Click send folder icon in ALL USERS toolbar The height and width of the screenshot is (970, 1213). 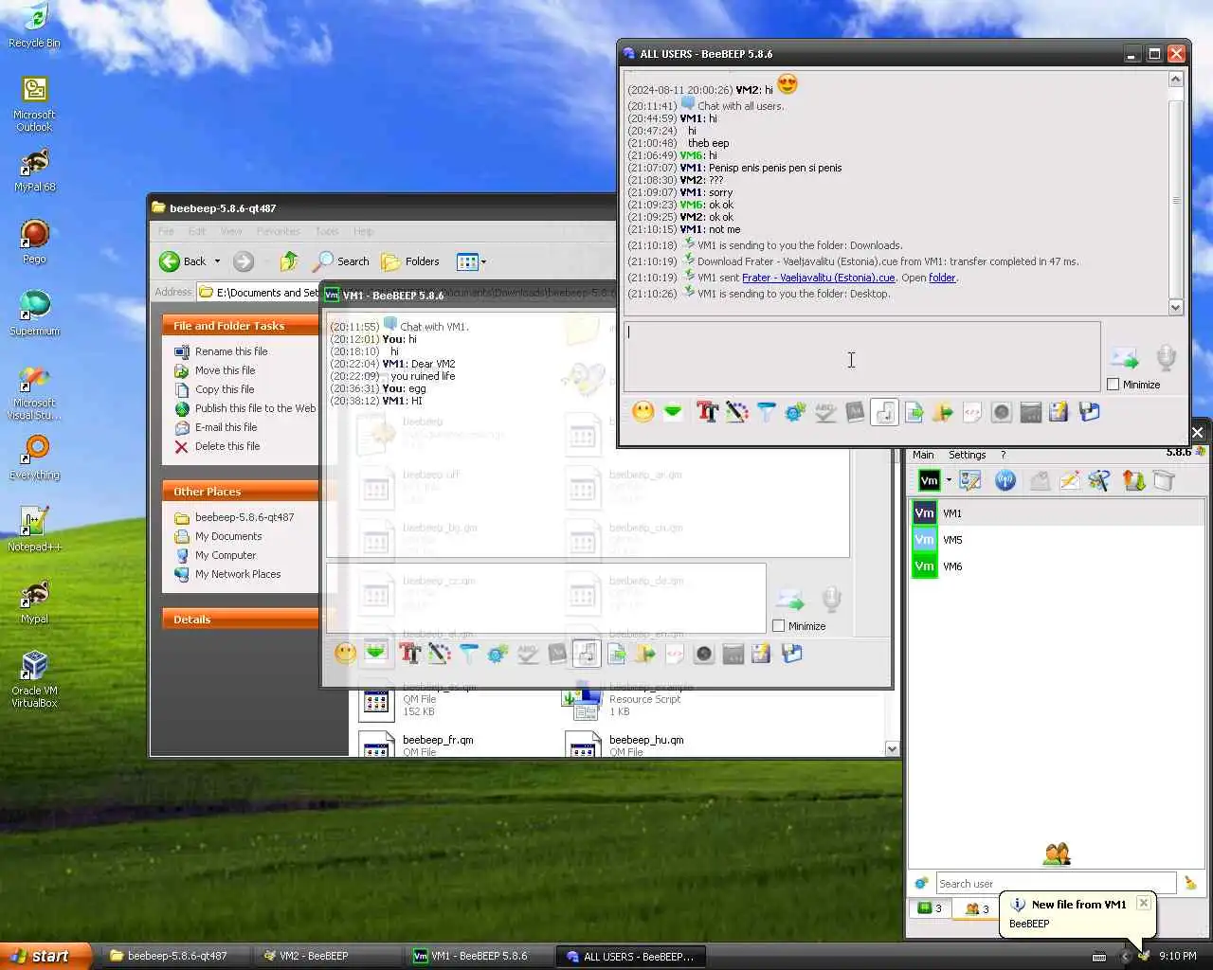[943, 411]
